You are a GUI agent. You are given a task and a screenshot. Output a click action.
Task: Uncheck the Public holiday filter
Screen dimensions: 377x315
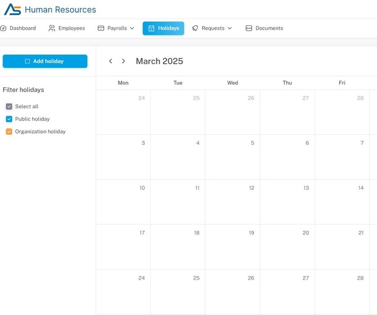click(9, 119)
